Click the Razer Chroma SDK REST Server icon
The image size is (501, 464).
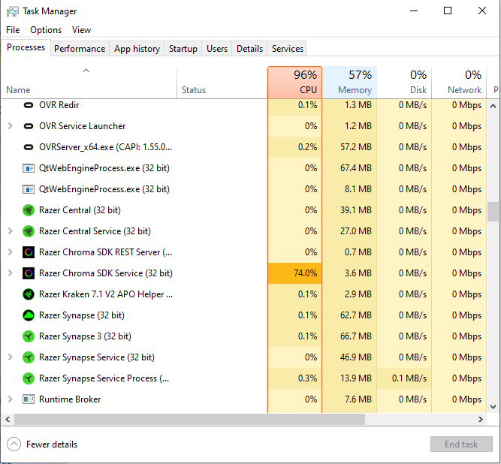click(x=29, y=252)
